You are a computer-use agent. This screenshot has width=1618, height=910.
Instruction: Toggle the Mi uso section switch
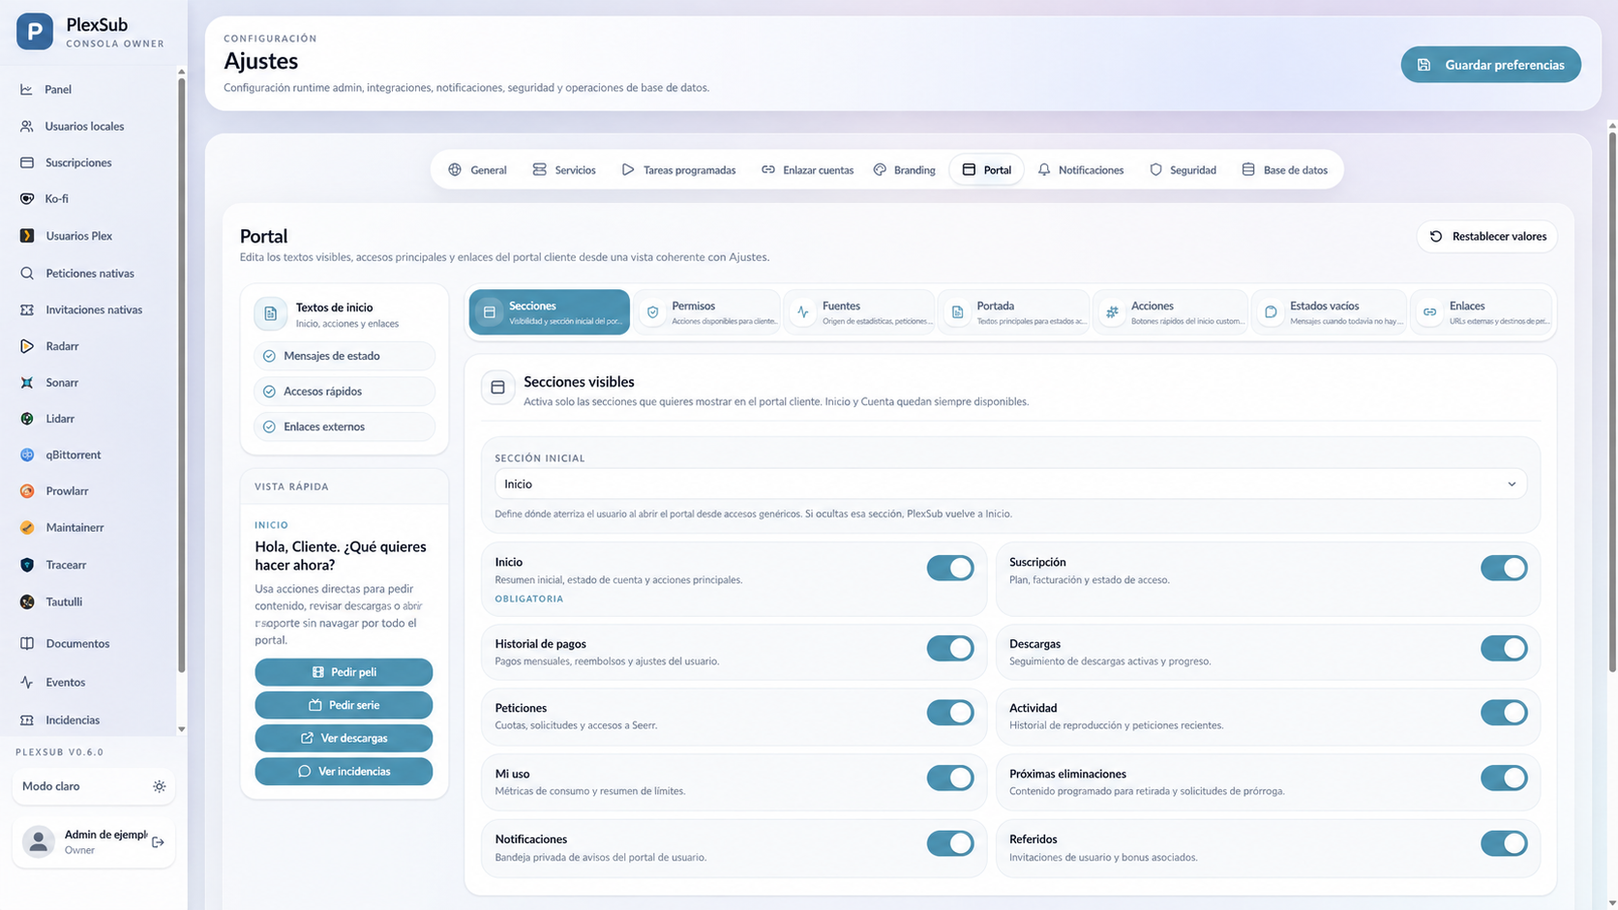(x=950, y=778)
